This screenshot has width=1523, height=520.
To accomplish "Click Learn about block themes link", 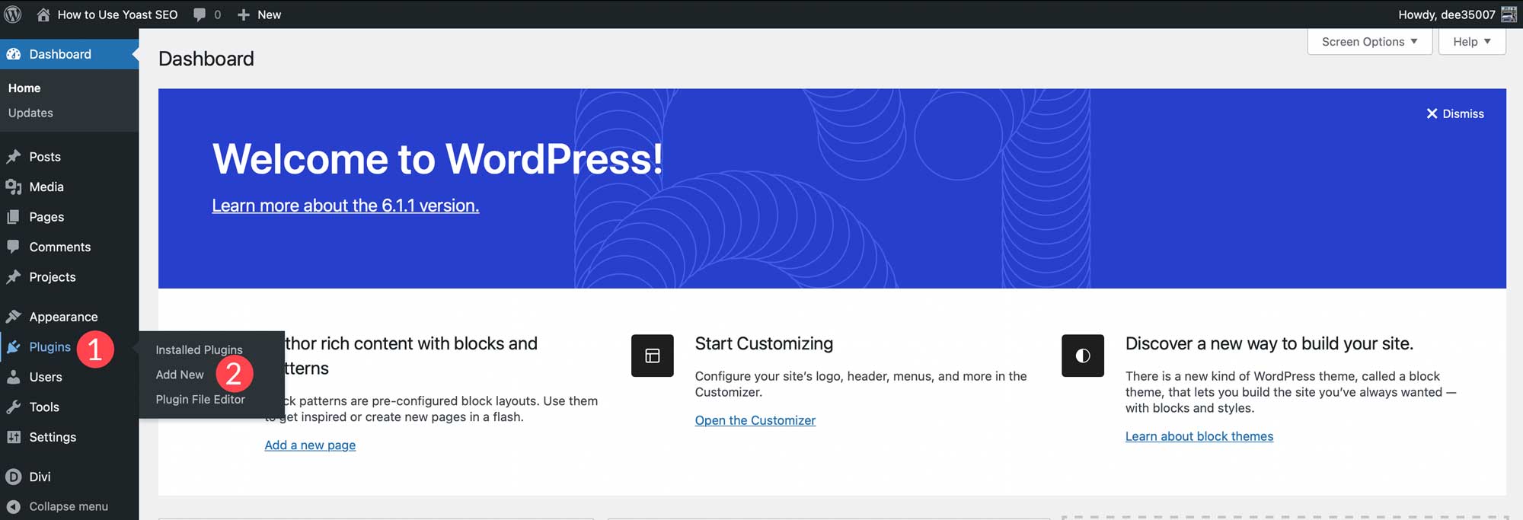I will [1199, 436].
